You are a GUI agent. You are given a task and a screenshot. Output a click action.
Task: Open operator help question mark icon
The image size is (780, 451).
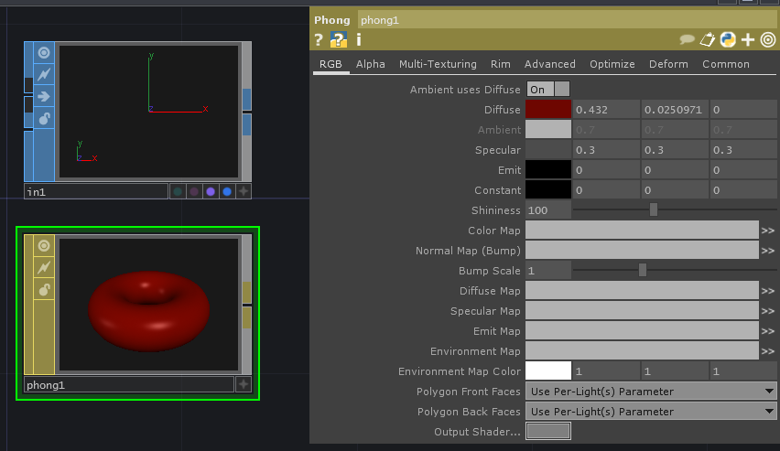[319, 39]
